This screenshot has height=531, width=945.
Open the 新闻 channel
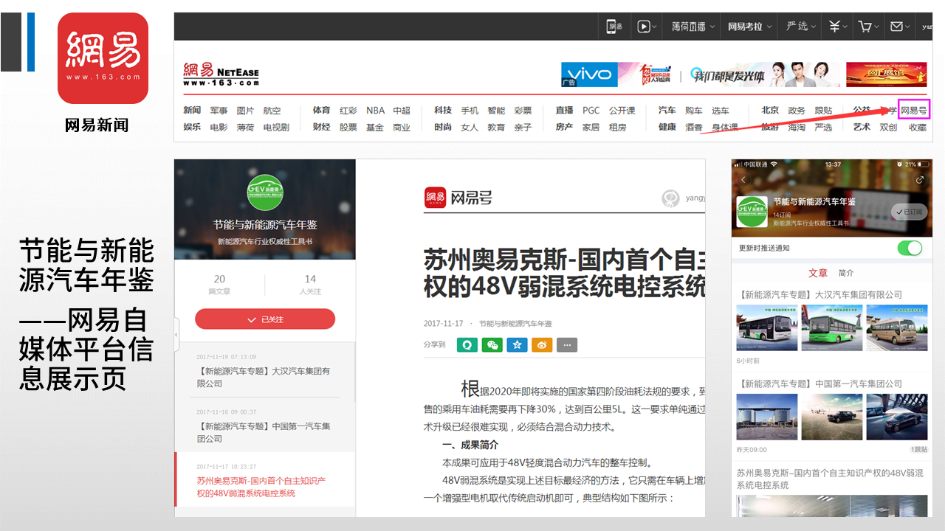click(x=192, y=111)
